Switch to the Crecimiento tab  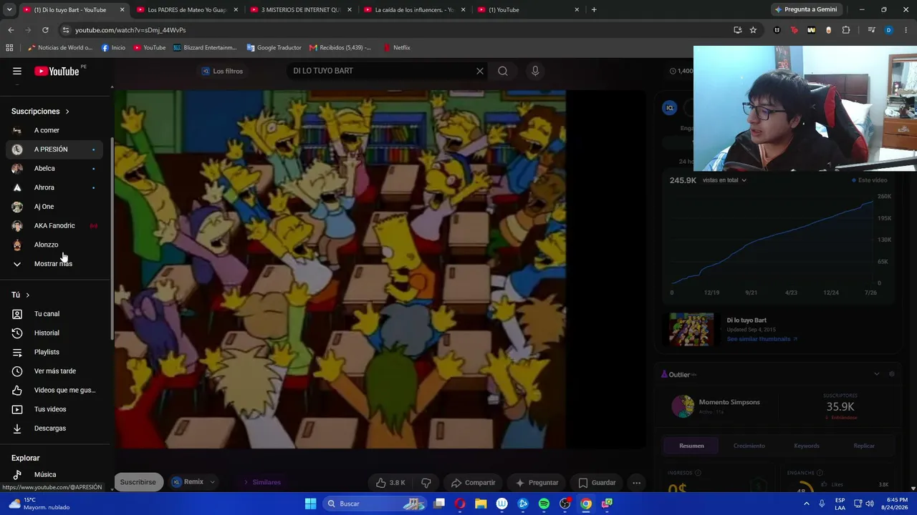click(749, 446)
